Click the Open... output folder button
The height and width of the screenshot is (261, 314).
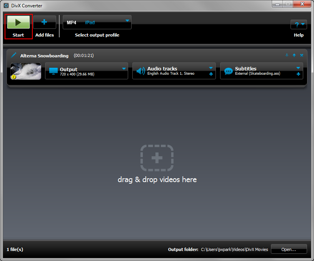pyautogui.click(x=289, y=249)
